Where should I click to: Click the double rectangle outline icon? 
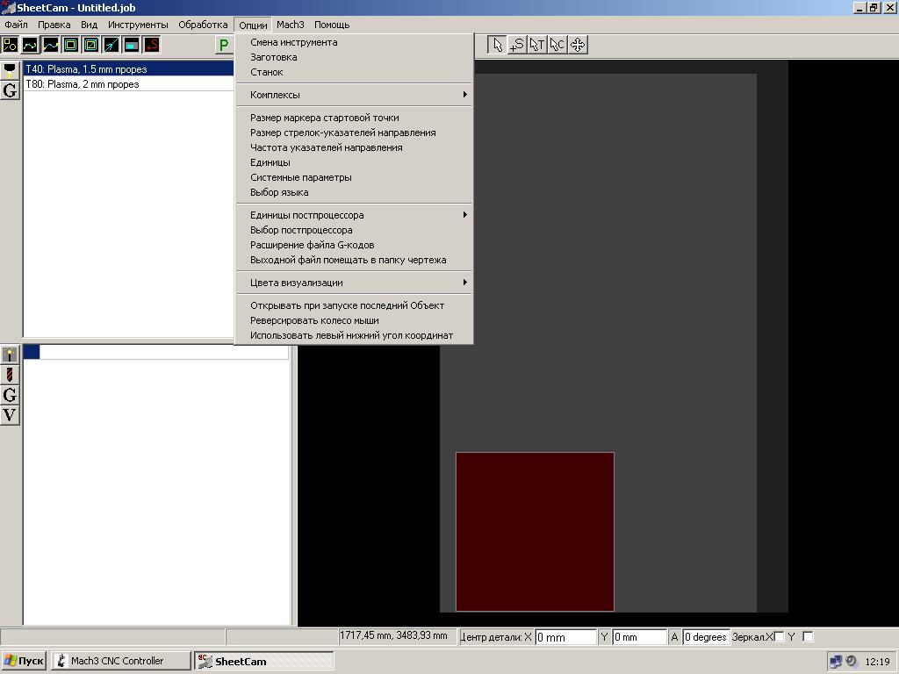[70, 45]
